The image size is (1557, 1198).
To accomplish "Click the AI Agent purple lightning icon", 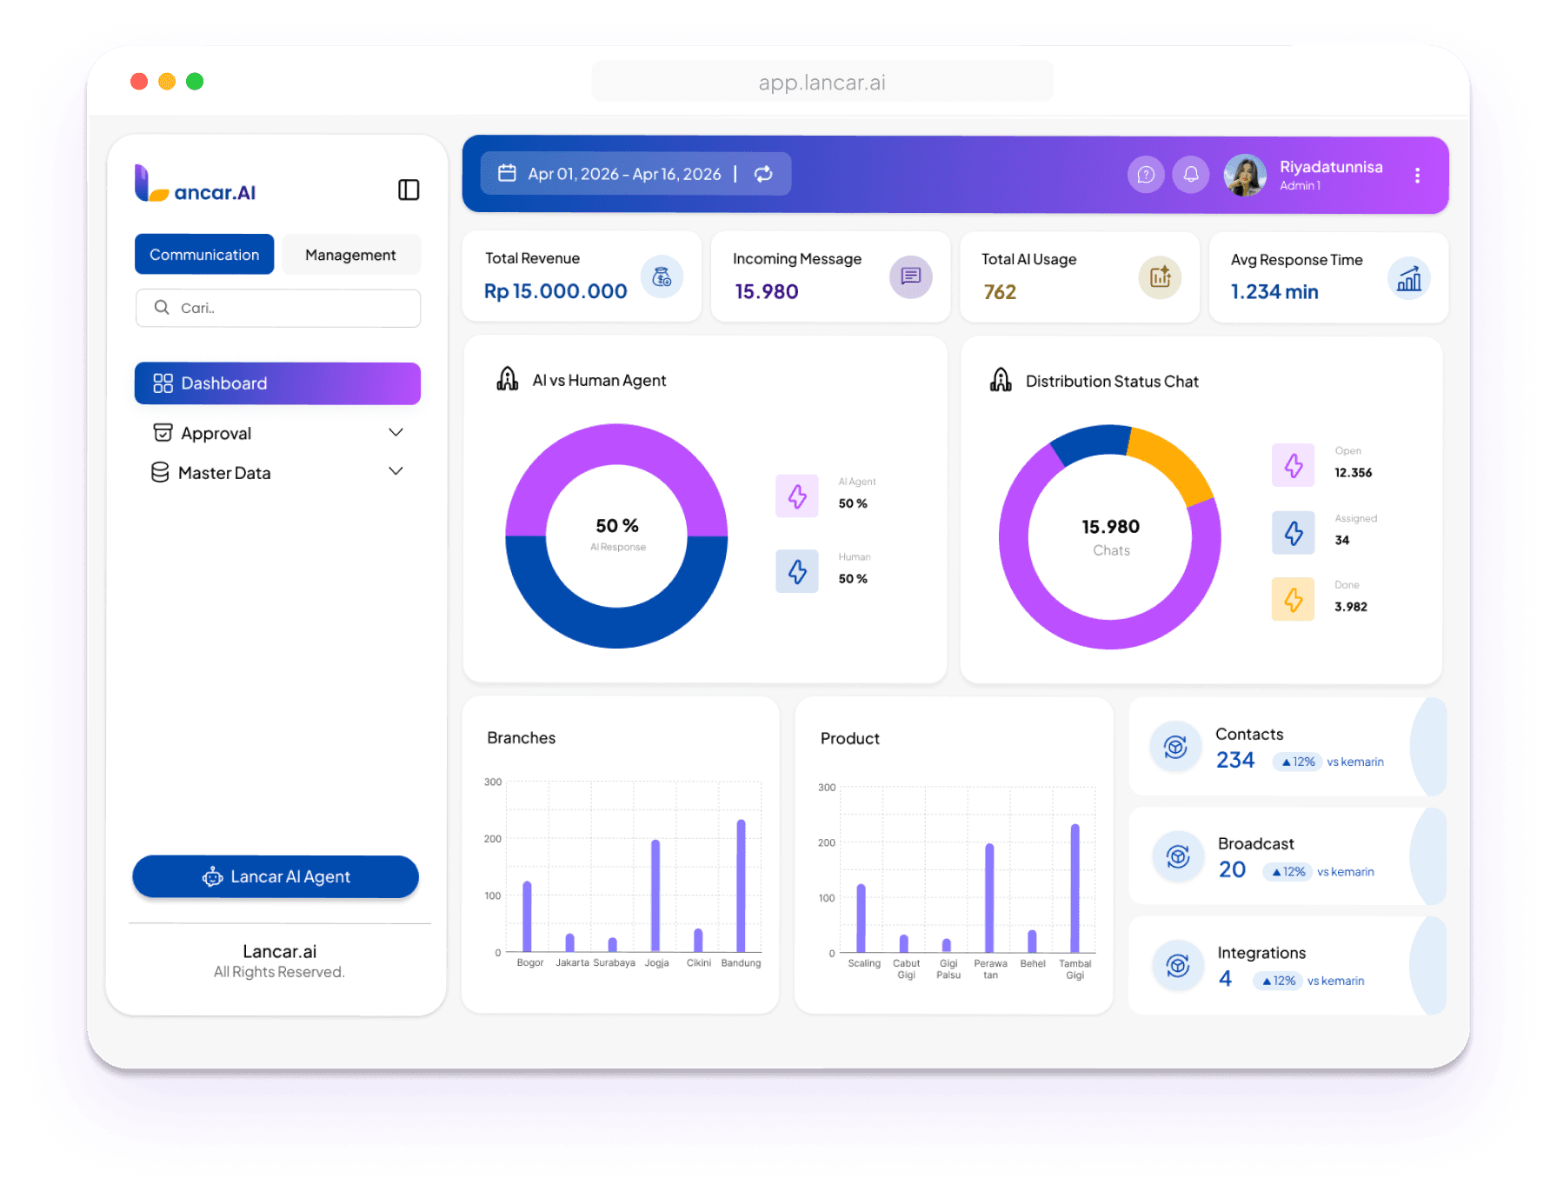I will (x=797, y=496).
